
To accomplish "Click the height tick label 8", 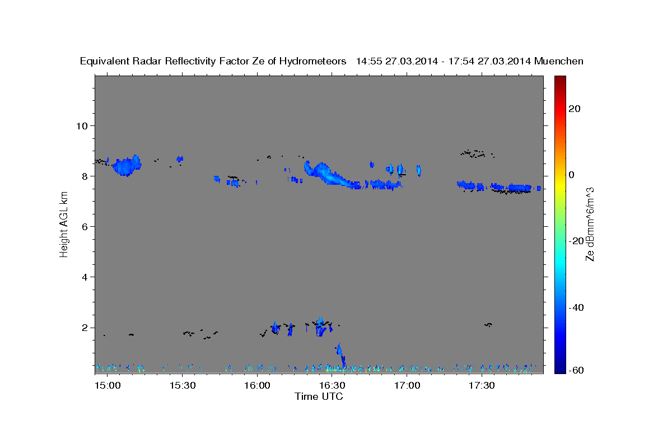I will pos(83,176).
